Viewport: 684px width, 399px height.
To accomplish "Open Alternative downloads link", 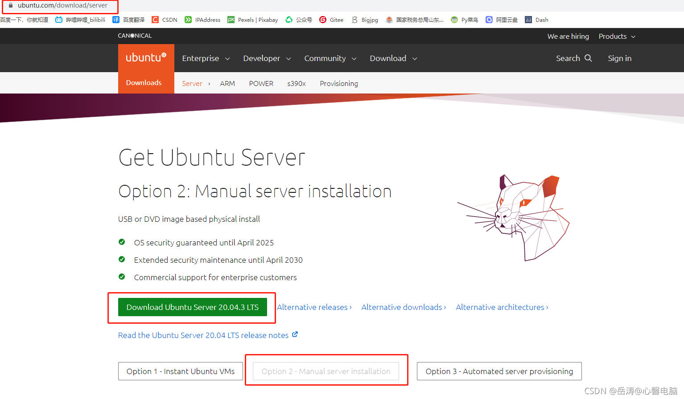I will (404, 307).
